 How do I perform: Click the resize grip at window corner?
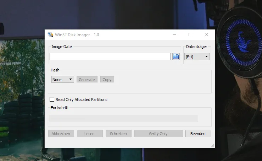pyautogui.click(x=212, y=146)
